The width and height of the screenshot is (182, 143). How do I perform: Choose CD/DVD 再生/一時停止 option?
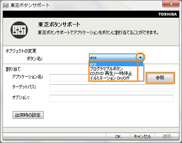pos(116,73)
